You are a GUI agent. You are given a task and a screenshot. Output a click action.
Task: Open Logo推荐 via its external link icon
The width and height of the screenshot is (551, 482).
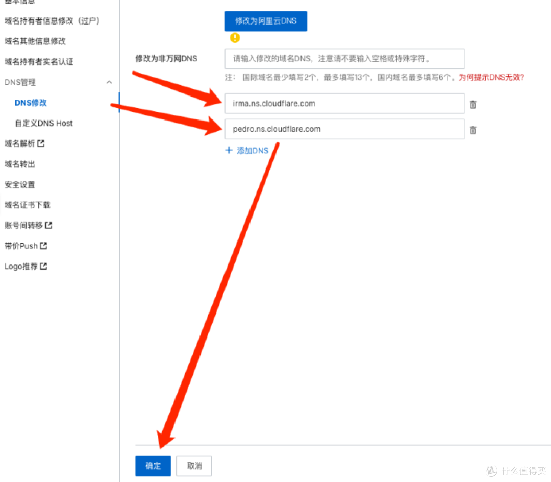click(x=44, y=266)
